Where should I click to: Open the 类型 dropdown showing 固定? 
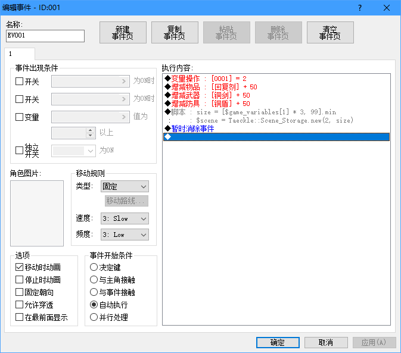125,186
